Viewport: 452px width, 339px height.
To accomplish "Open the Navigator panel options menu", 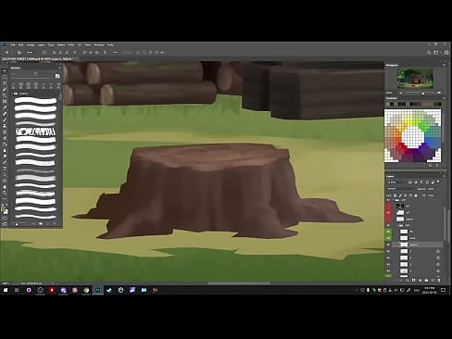I will click(x=445, y=65).
